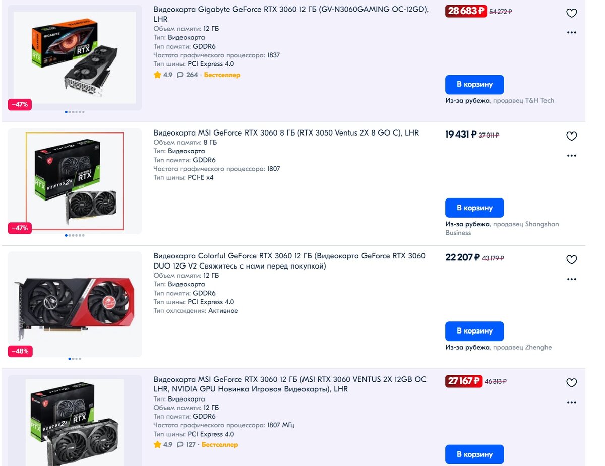Add Gigabyte RTX 3060 to cart
Image resolution: width=605 pixels, height=466 pixels.
click(x=474, y=85)
